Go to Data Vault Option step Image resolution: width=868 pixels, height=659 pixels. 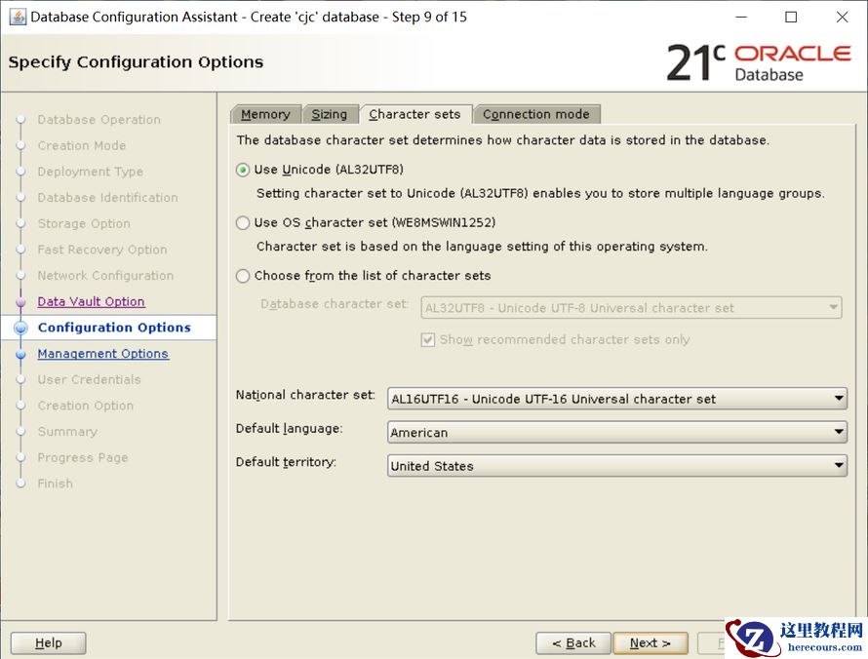click(x=92, y=301)
